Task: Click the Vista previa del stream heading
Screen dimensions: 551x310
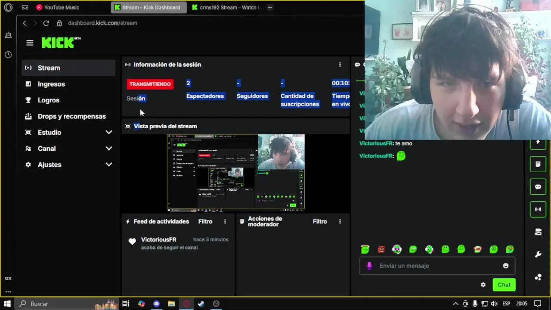Action: pyautogui.click(x=165, y=126)
